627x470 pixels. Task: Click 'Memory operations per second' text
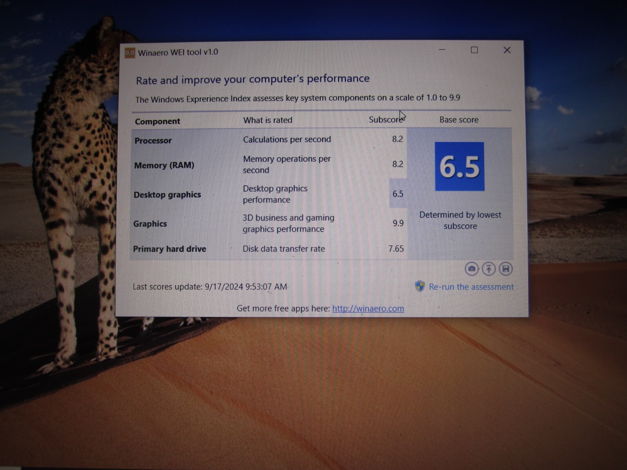pyautogui.click(x=287, y=164)
